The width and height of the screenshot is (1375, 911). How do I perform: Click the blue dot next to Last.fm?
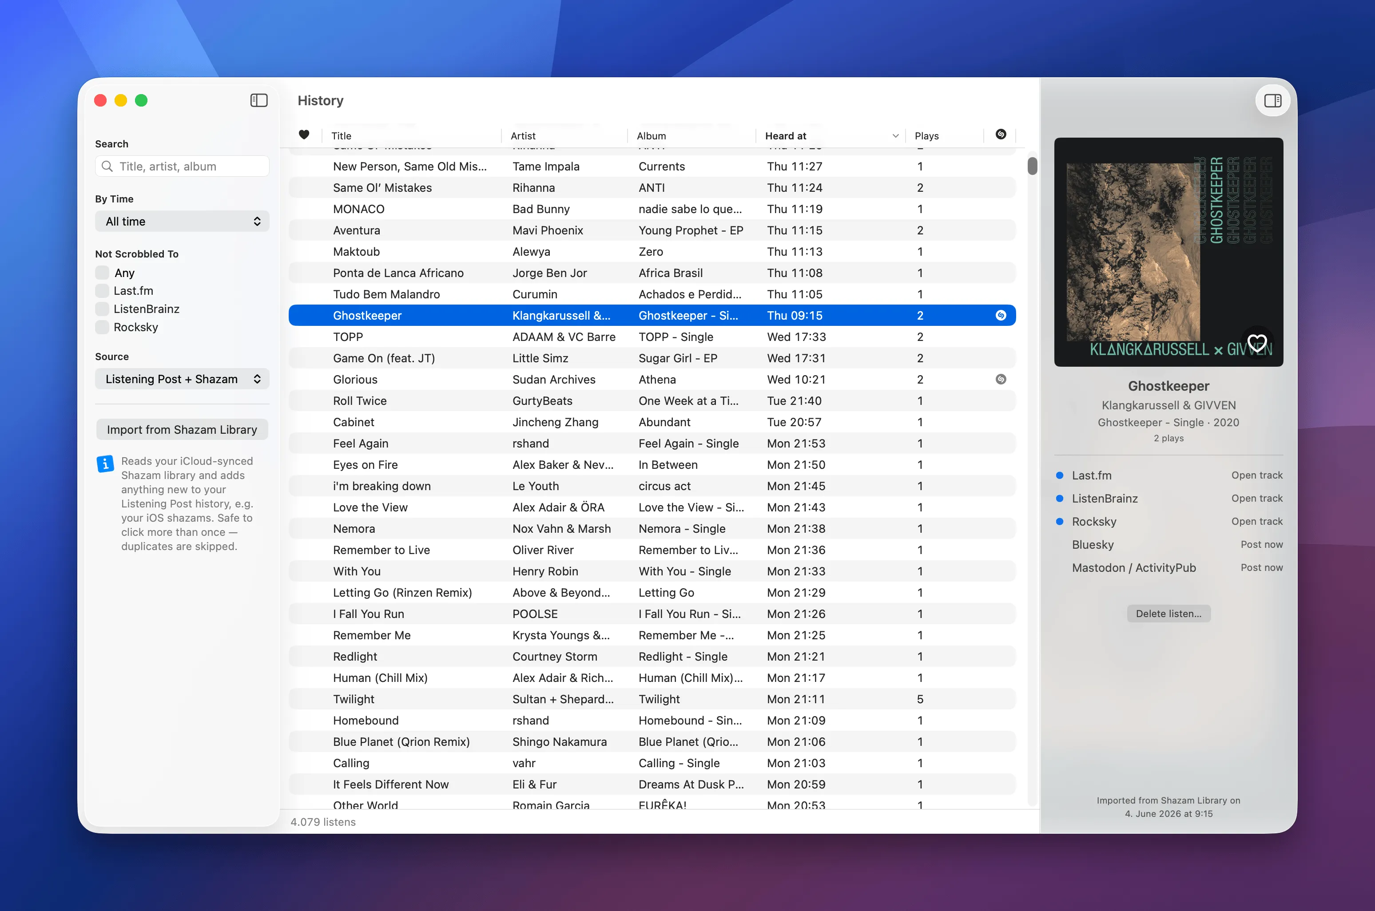click(x=1059, y=475)
